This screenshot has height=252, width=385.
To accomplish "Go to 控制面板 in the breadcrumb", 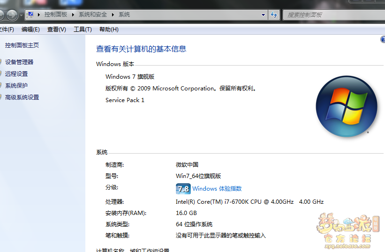I will click(x=56, y=15).
